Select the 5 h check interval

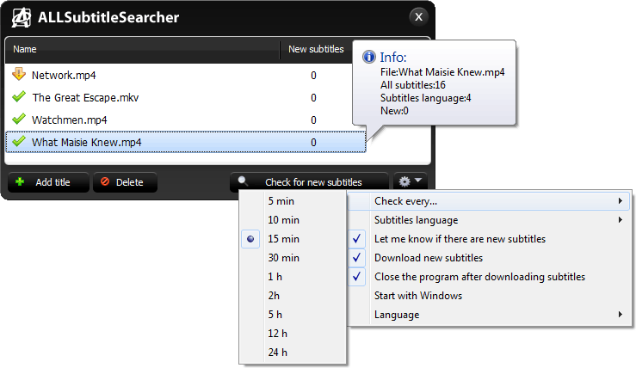click(293, 315)
